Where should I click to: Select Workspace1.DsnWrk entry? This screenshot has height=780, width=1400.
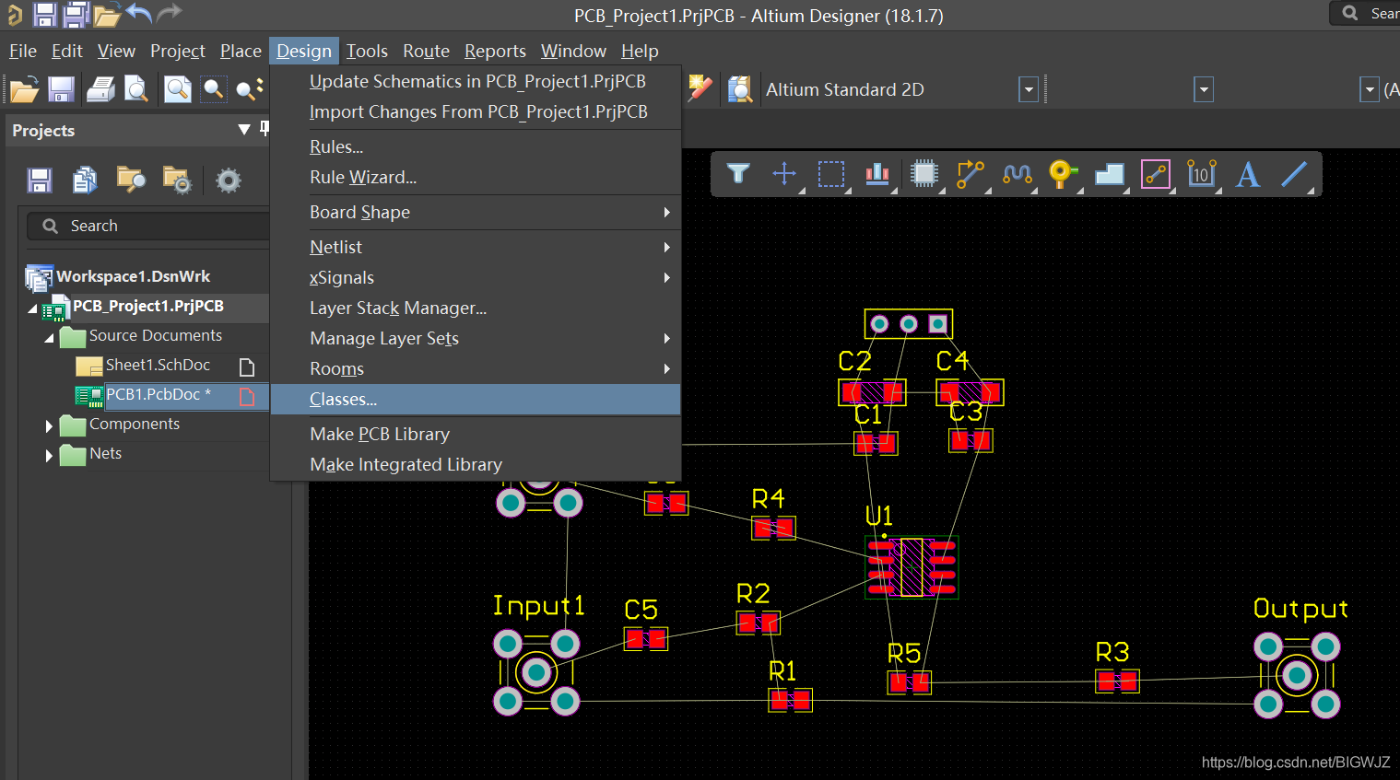pyautogui.click(x=133, y=276)
